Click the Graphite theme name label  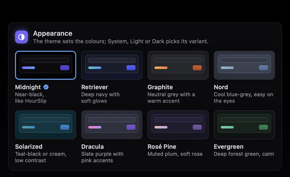coord(160,87)
